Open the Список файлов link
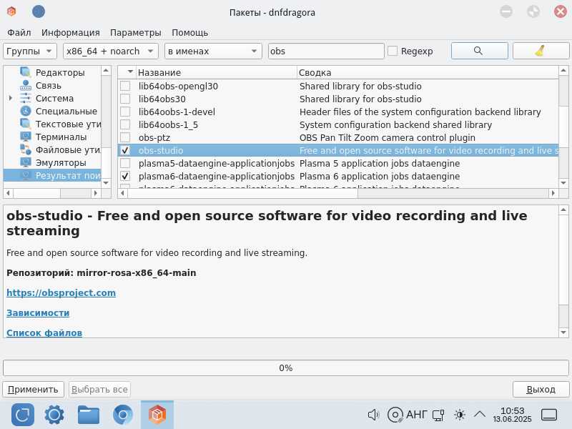The image size is (572, 429). (44, 332)
